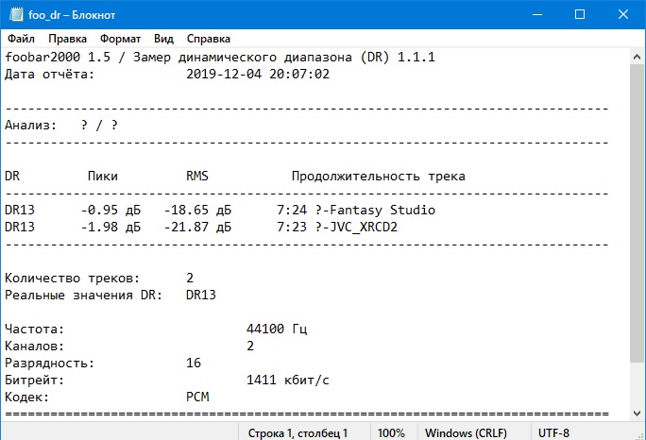This screenshot has width=646, height=440.
Task: Click the RMS value '-21.87 дБ'
Action: (197, 227)
